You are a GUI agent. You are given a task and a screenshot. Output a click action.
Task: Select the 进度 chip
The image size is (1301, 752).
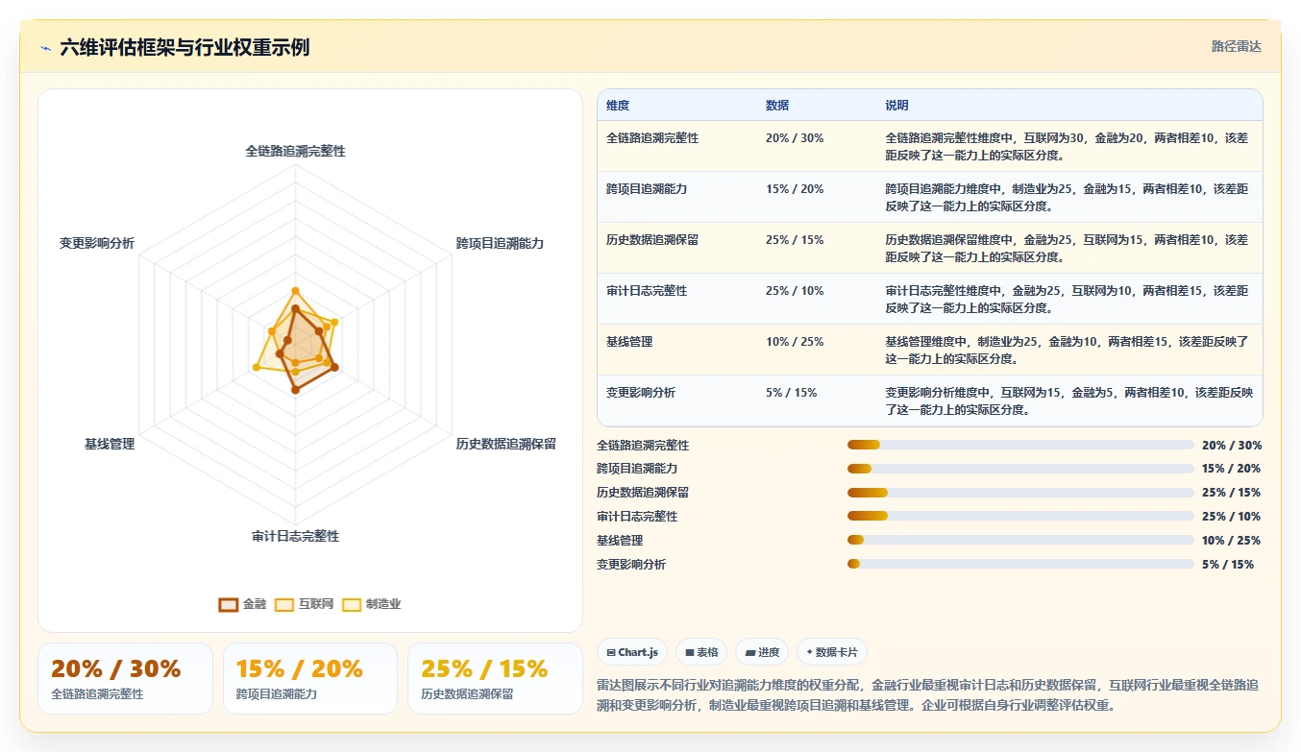click(762, 652)
